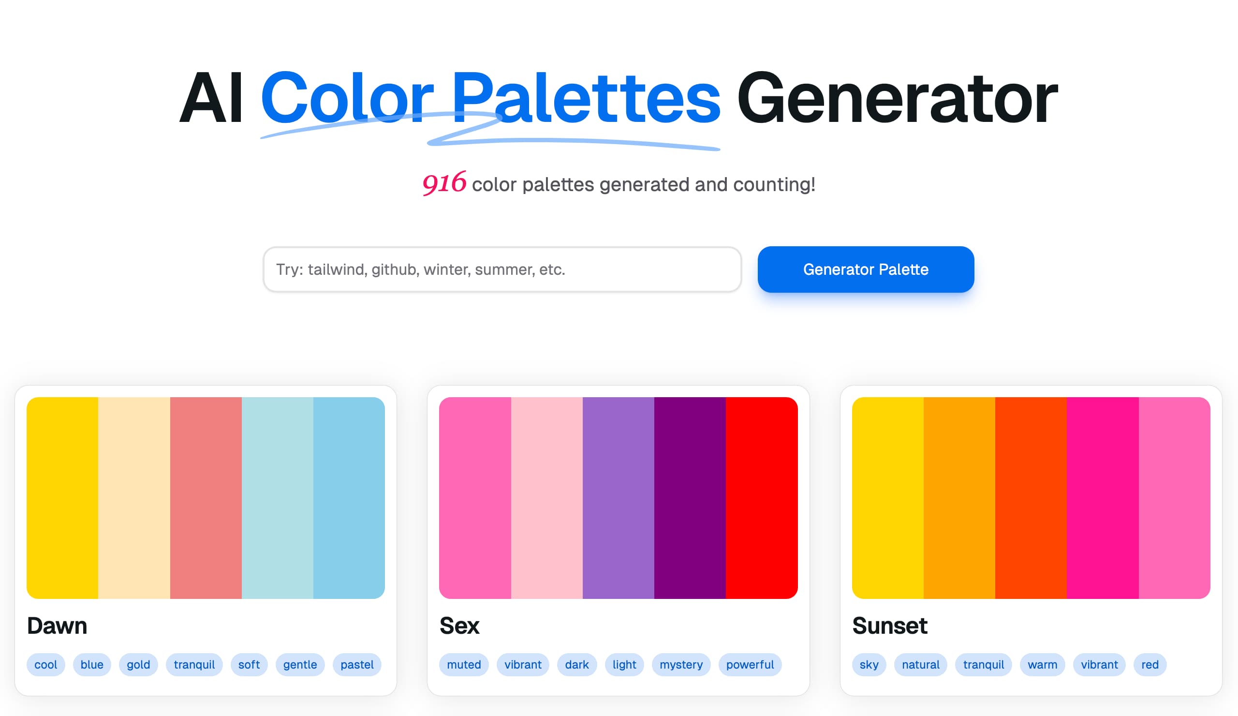Choose the 'warm' tag on Sunset card

(x=1042, y=664)
